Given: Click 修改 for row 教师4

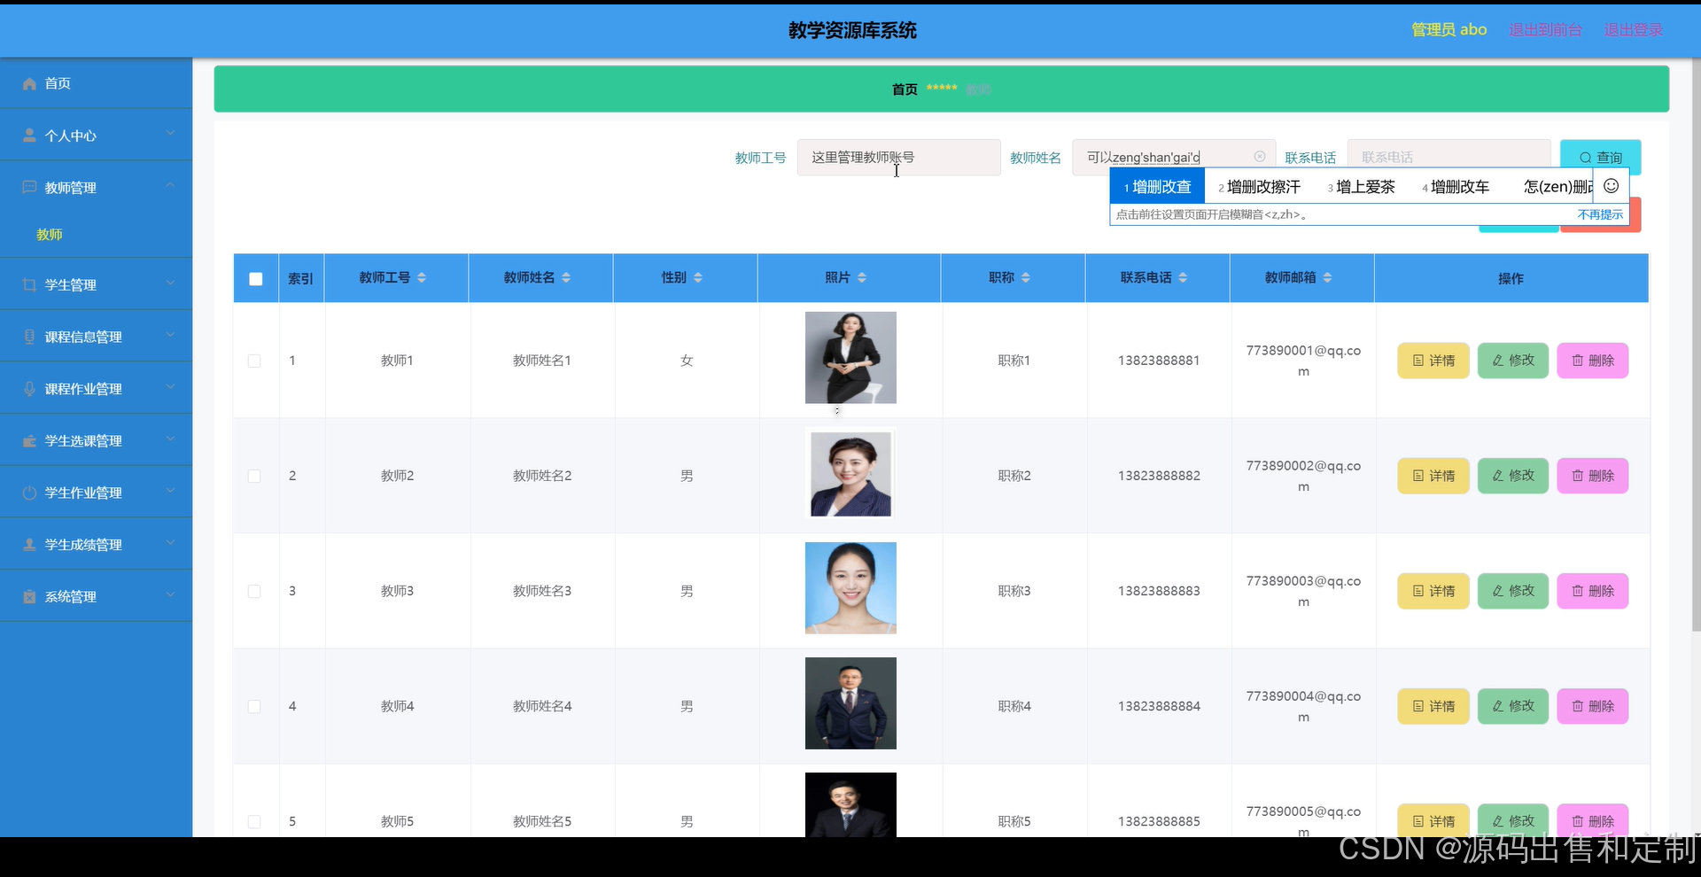Looking at the screenshot, I should 1512,706.
